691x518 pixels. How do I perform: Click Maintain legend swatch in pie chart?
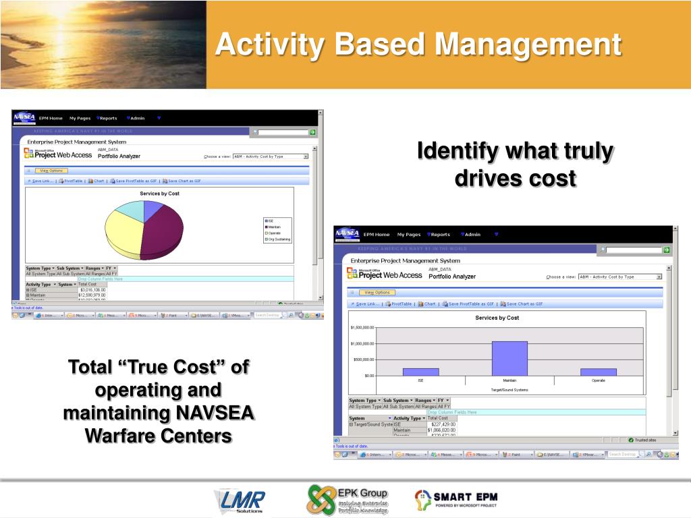click(x=266, y=227)
